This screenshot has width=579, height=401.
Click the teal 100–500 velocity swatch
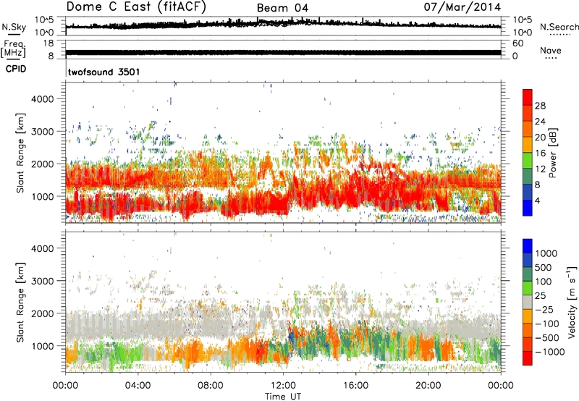(528, 274)
